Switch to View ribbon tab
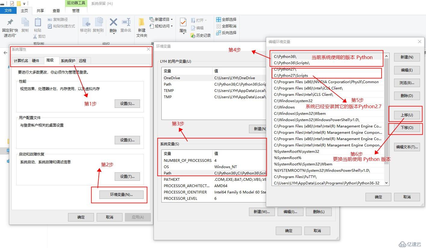426x248 pixels. point(56,11)
